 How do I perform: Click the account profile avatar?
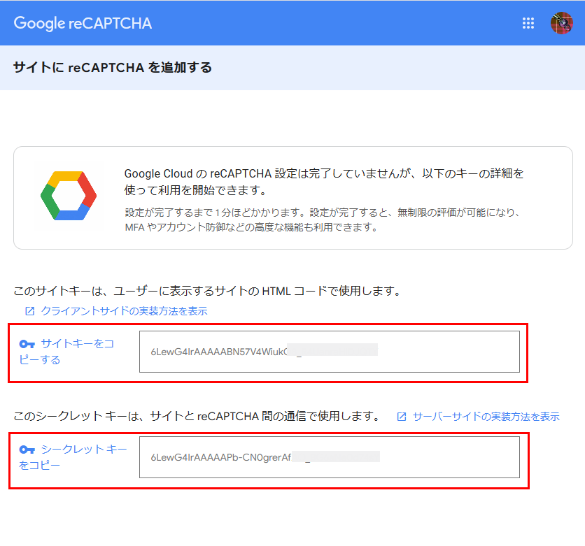[561, 23]
